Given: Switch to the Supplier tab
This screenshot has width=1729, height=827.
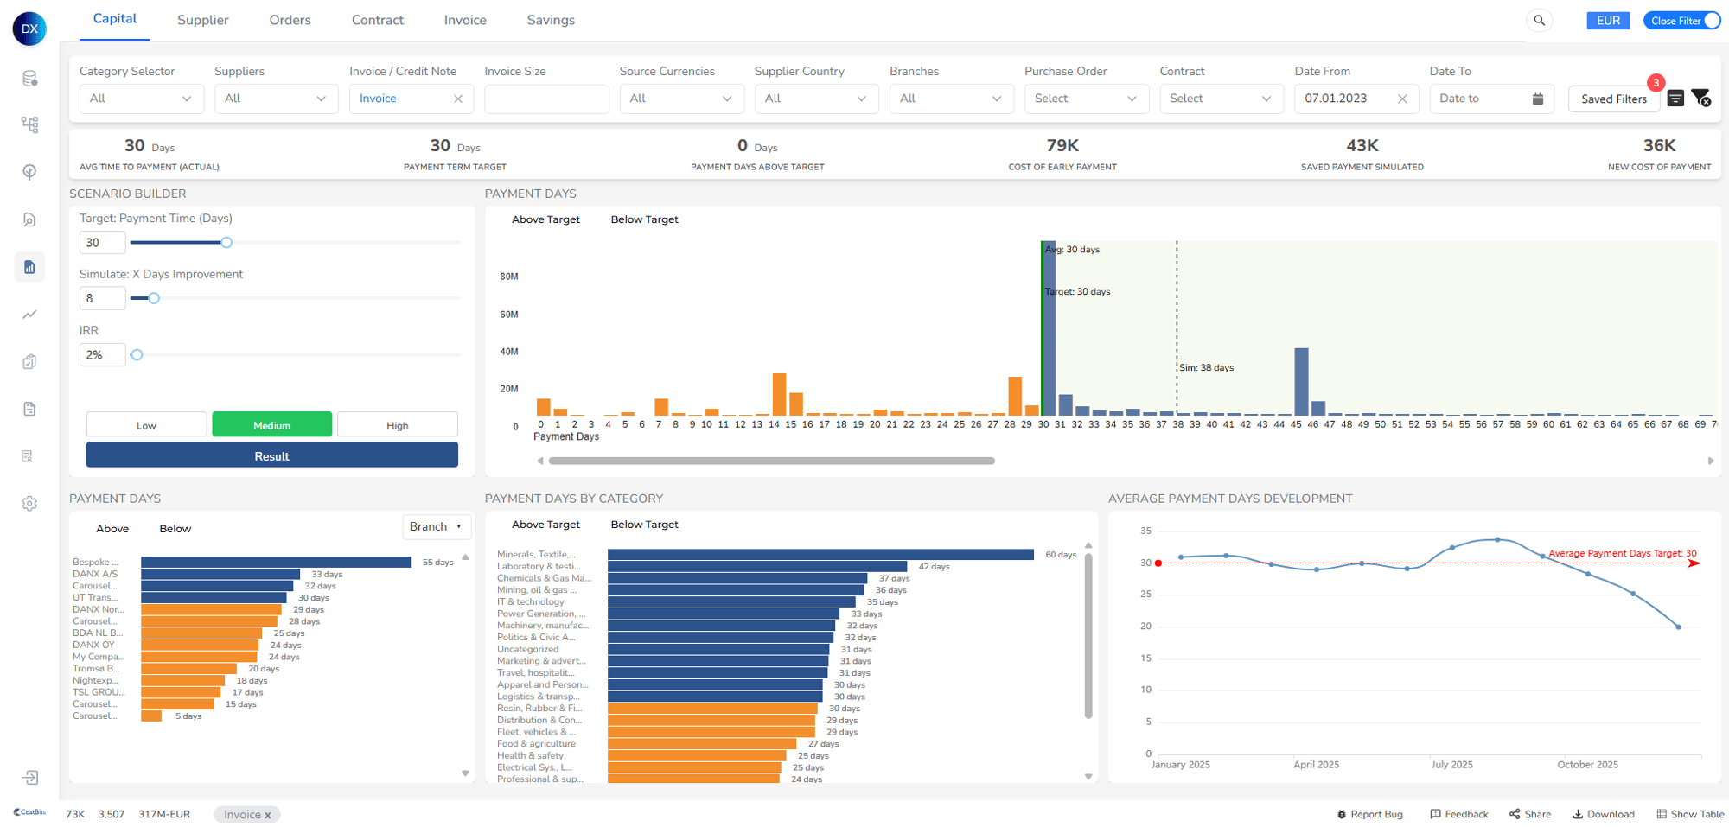Looking at the screenshot, I should [202, 20].
